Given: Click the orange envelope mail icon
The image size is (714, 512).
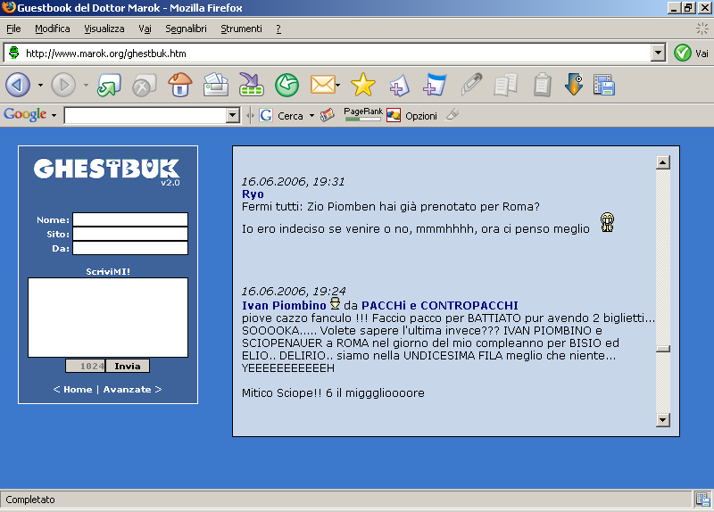Looking at the screenshot, I should tap(321, 85).
